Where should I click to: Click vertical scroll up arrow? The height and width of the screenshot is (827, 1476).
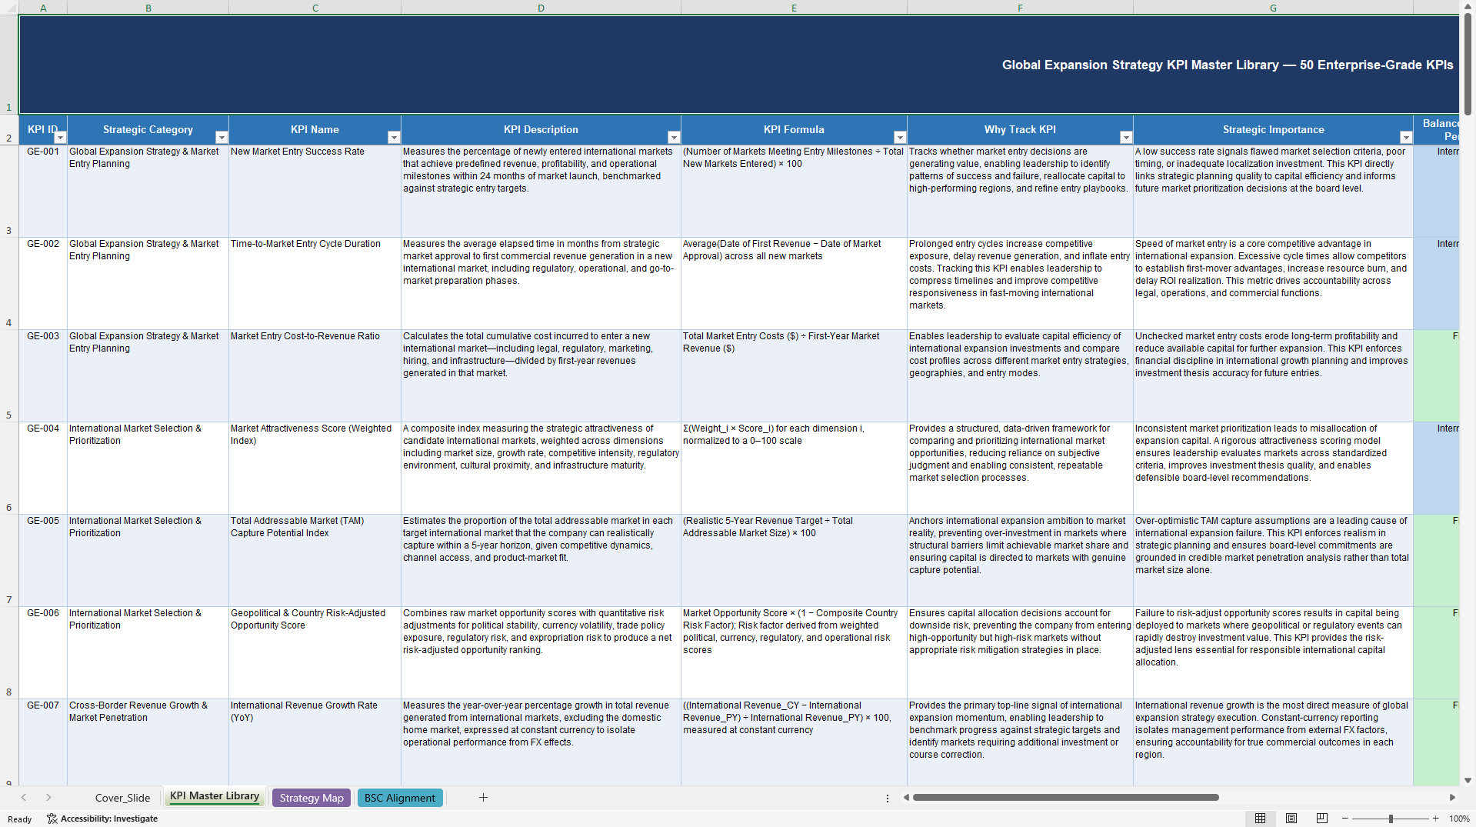[x=1468, y=5]
